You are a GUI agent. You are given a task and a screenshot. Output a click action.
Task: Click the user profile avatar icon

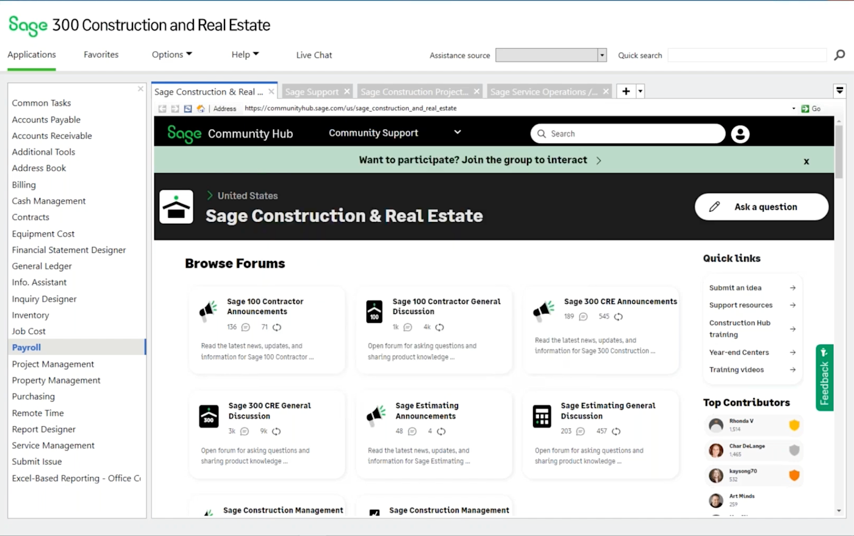(x=740, y=134)
